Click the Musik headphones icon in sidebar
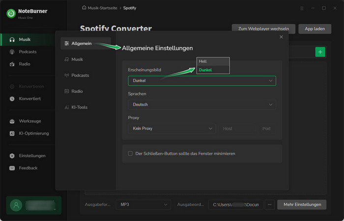344x221 pixels. click(x=12, y=40)
